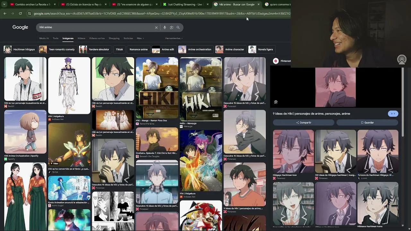Open the Hiki Manga Ramen Para Dos thumbnail
Screen dimensions: 411x231
coord(157,88)
